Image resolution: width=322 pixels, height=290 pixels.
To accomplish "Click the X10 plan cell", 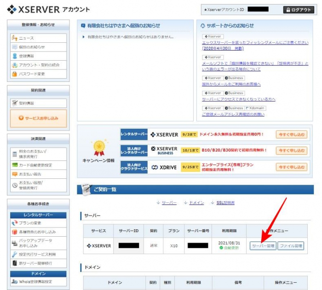I will [174, 246].
